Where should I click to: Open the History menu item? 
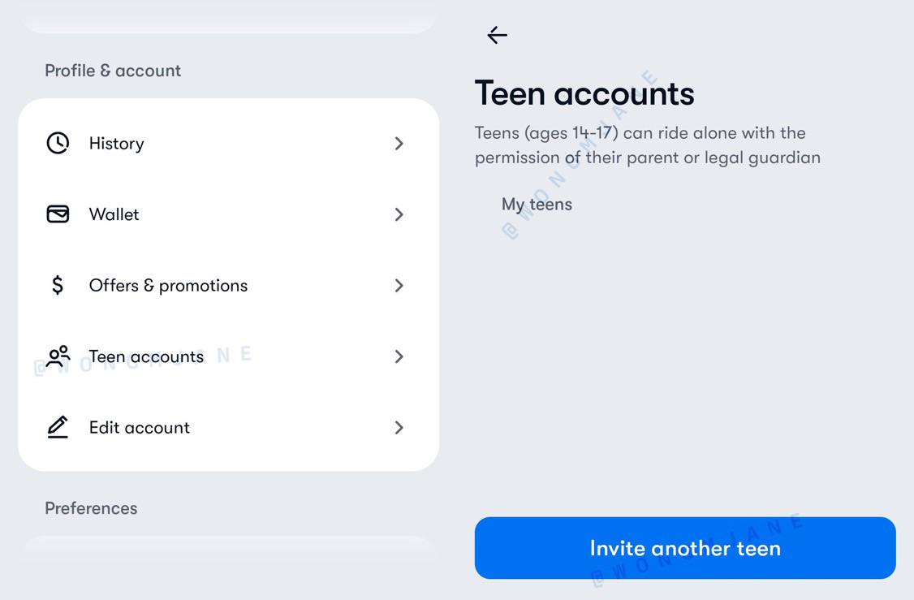pos(116,144)
